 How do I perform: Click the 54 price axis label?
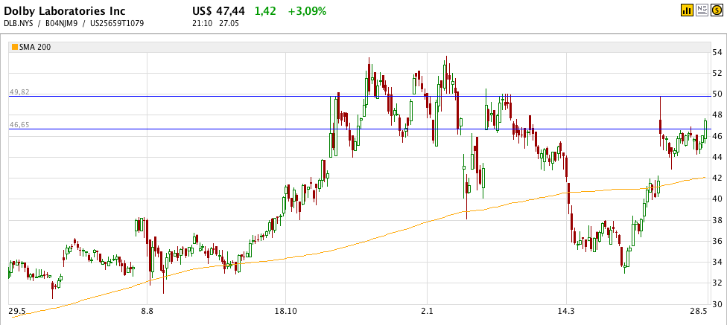pos(717,52)
